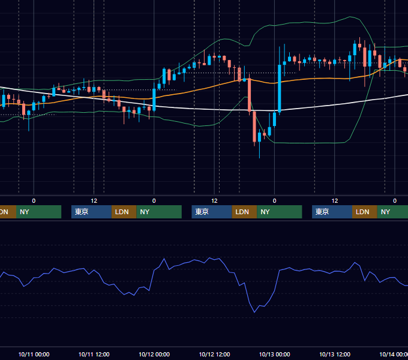Select the LDN session block on 10/12
The image size is (408, 360).
(x=244, y=212)
